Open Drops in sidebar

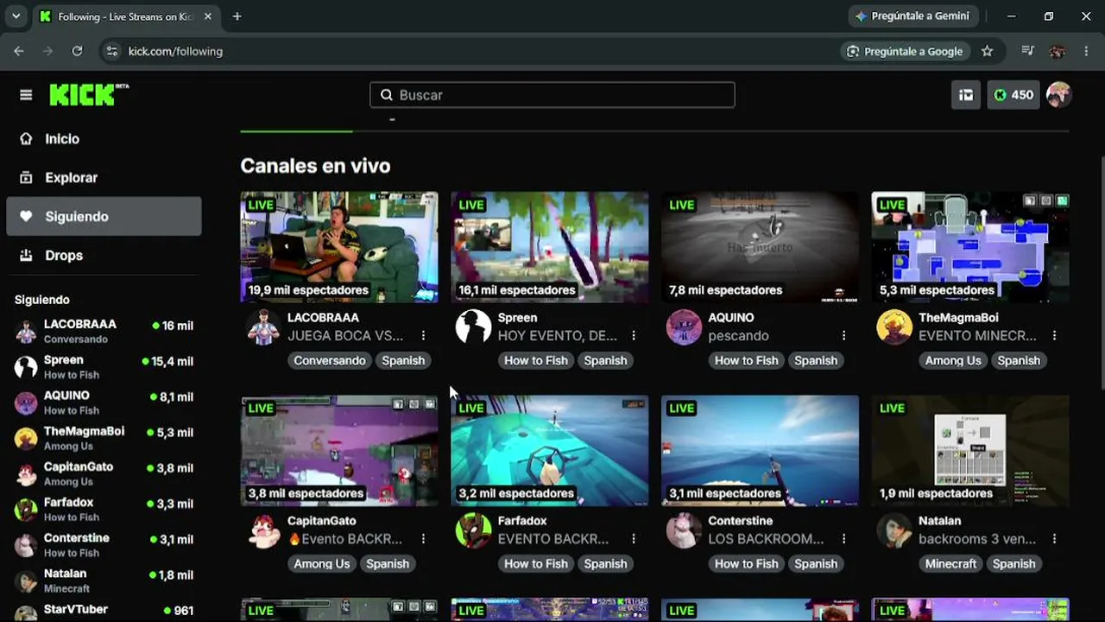(x=104, y=255)
